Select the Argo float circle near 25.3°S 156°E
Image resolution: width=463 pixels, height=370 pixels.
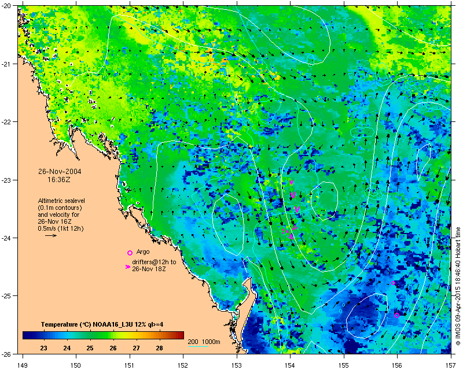click(x=396, y=315)
